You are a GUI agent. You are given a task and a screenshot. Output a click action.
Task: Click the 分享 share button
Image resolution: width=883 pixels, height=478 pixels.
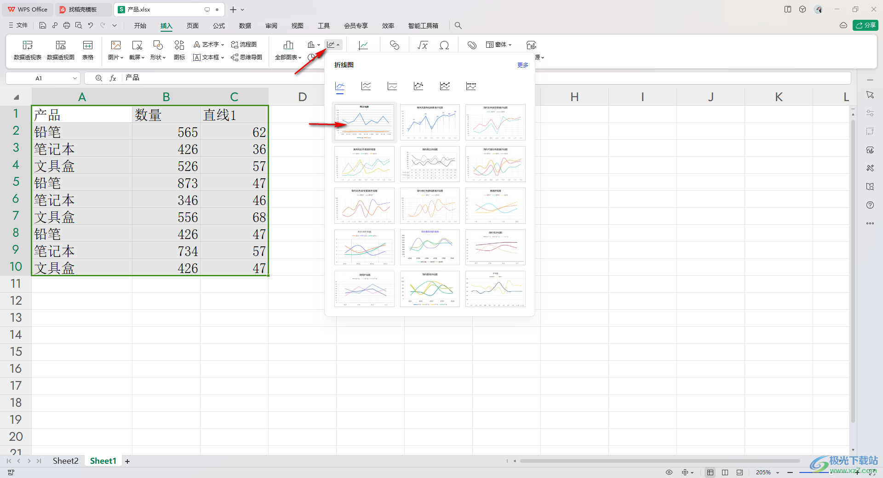pos(866,25)
